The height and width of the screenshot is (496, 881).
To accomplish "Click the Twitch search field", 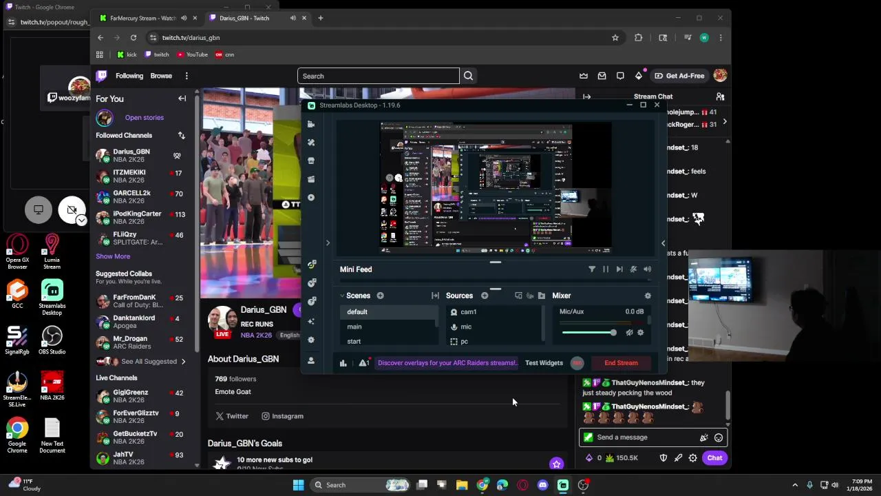I will [x=378, y=76].
